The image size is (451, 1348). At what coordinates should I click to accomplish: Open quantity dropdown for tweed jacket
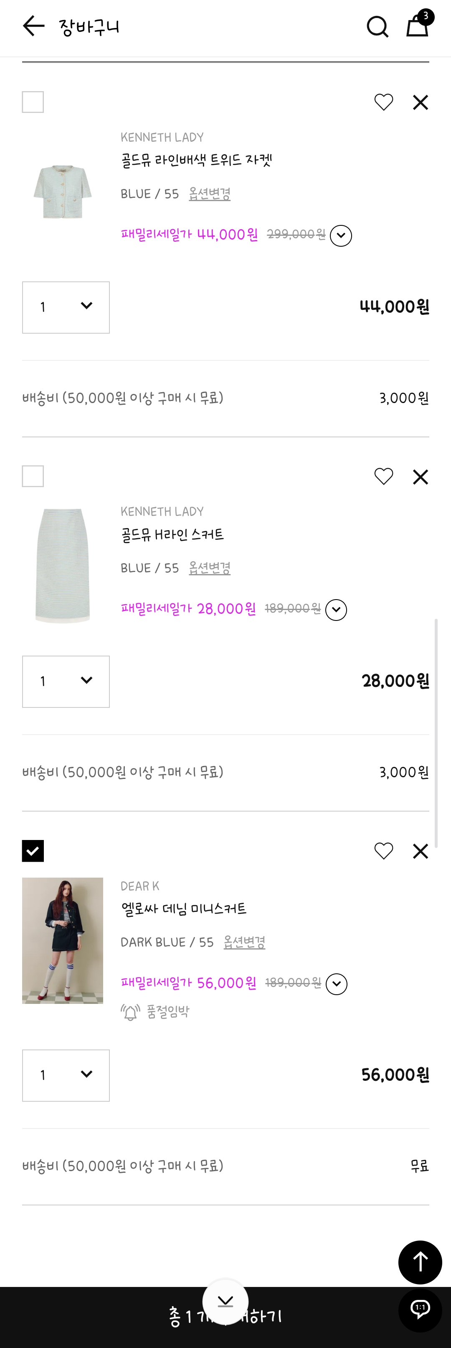(x=66, y=307)
